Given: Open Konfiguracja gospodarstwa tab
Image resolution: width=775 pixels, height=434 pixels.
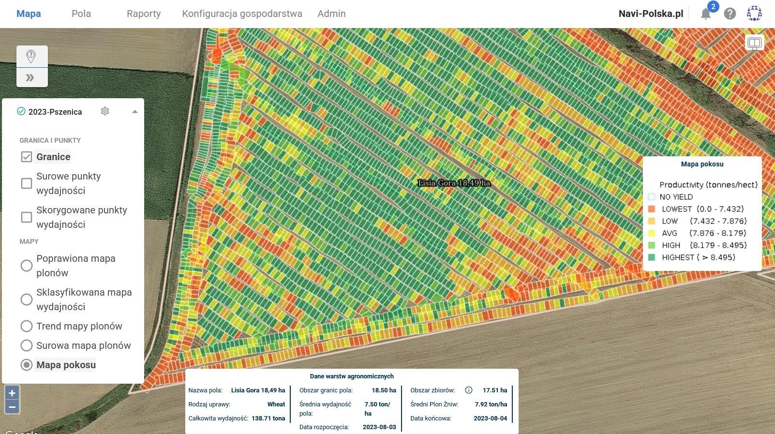Looking at the screenshot, I should pos(242,14).
